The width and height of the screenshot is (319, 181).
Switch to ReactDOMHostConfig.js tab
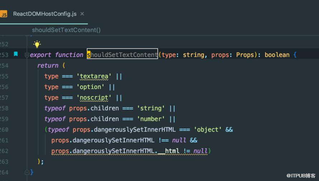coord(45,14)
